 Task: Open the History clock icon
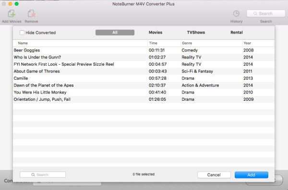236,13
